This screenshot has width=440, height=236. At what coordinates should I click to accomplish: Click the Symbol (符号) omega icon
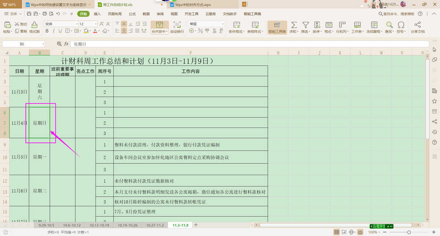tap(401, 25)
